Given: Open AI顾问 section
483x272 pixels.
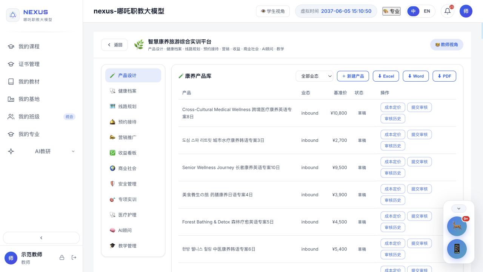Looking at the screenshot, I should pos(133,230).
